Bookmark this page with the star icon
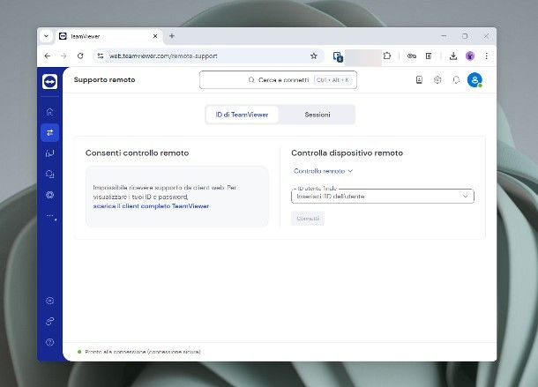Image resolution: width=538 pixels, height=387 pixels. click(314, 56)
